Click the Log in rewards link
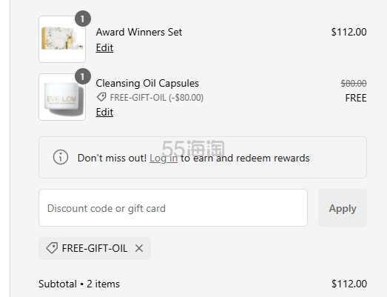This screenshot has width=387, height=297. [164, 158]
